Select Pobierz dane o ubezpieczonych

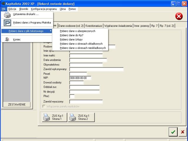(x=78, y=31)
